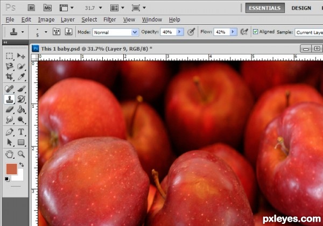
Task: Reset to default foreground and background colors
Action: click(7, 179)
